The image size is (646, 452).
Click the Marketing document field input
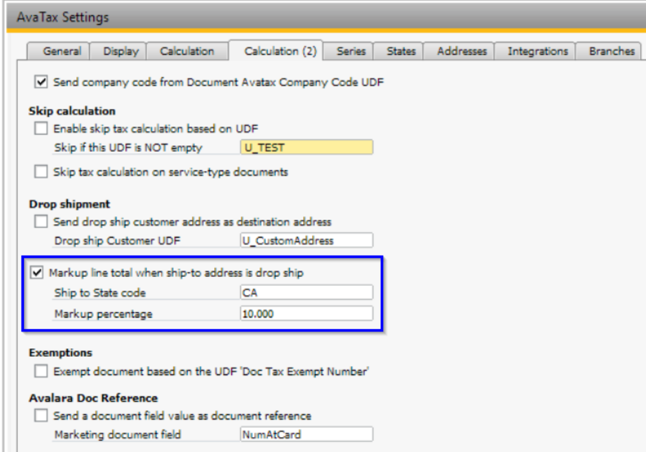(307, 434)
